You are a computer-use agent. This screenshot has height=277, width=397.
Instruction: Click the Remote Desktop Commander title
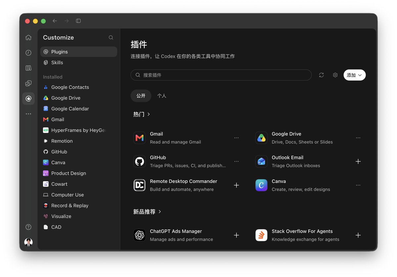click(184, 181)
